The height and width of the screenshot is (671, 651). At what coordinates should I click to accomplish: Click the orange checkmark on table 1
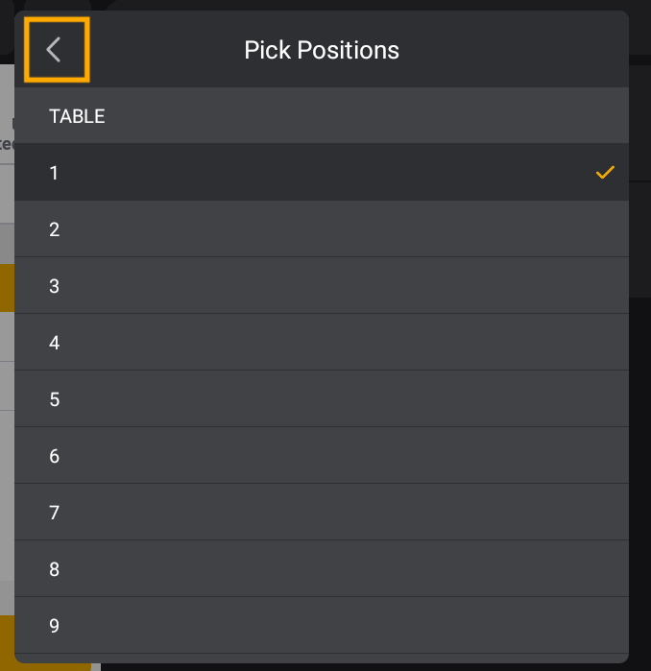pos(605,173)
